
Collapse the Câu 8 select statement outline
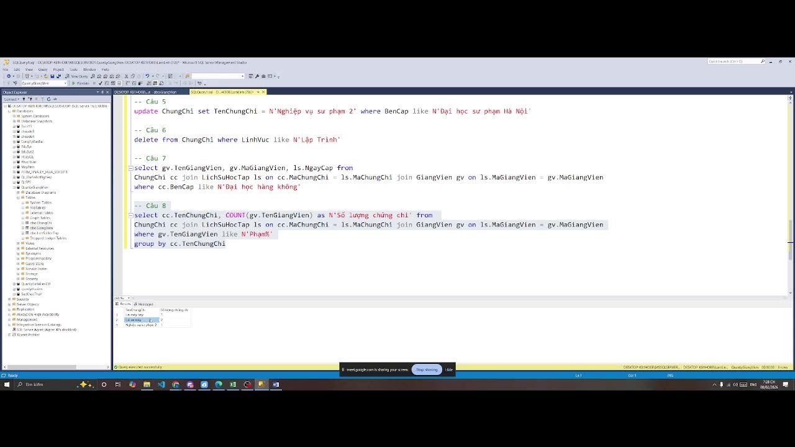coord(130,215)
